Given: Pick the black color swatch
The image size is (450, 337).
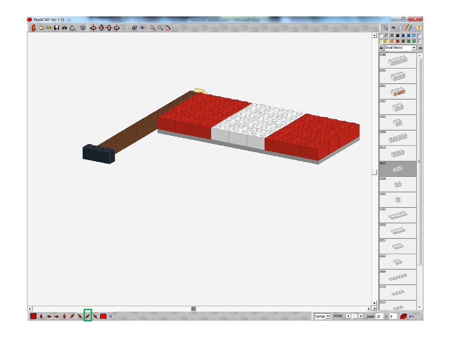Looking at the screenshot, I should click(x=398, y=36).
